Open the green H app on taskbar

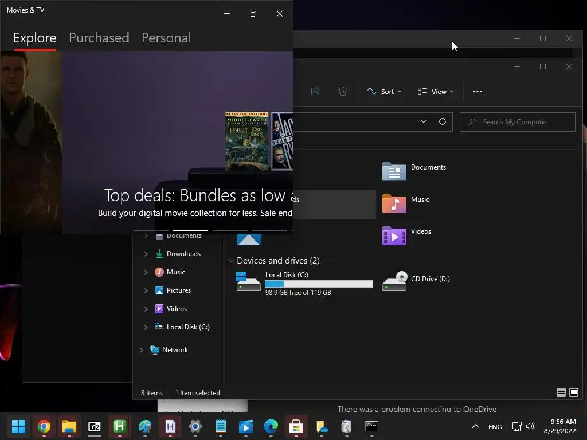(119, 426)
